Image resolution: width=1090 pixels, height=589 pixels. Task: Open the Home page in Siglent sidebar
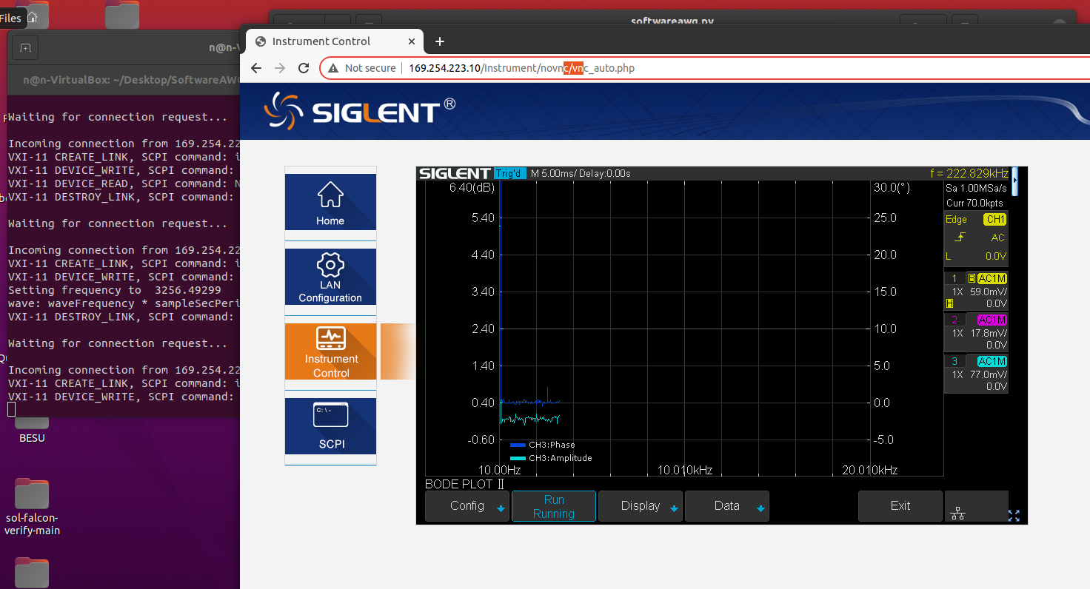click(330, 202)
